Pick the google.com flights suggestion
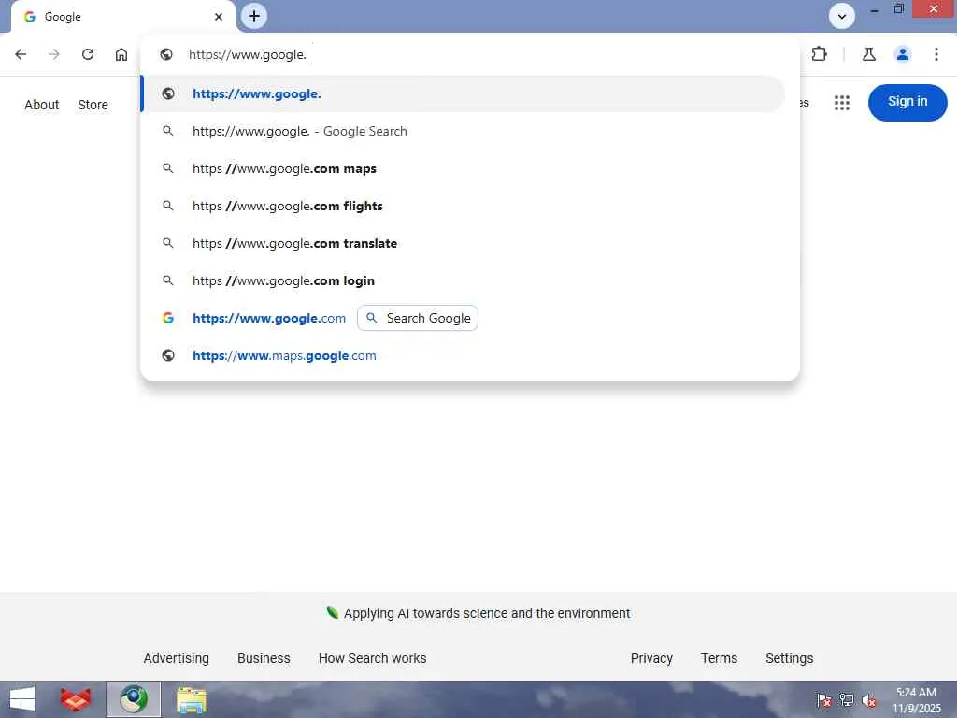The height and width of the screenshot is (718, 957). (464, 206)
